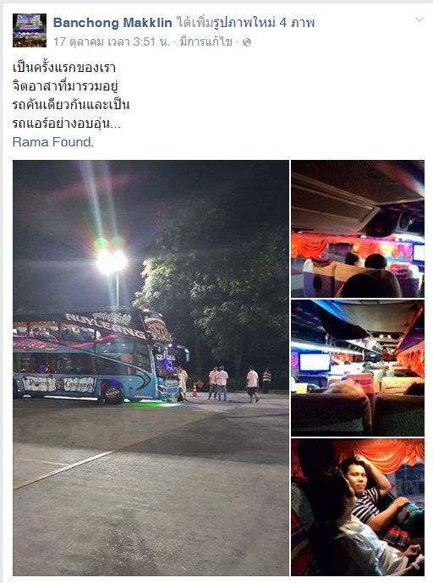Image resolution: width=433 pixels, height=583 pixels.
Task: Open the middle bus interior photo with TV
Action: [x=358, y=368]
